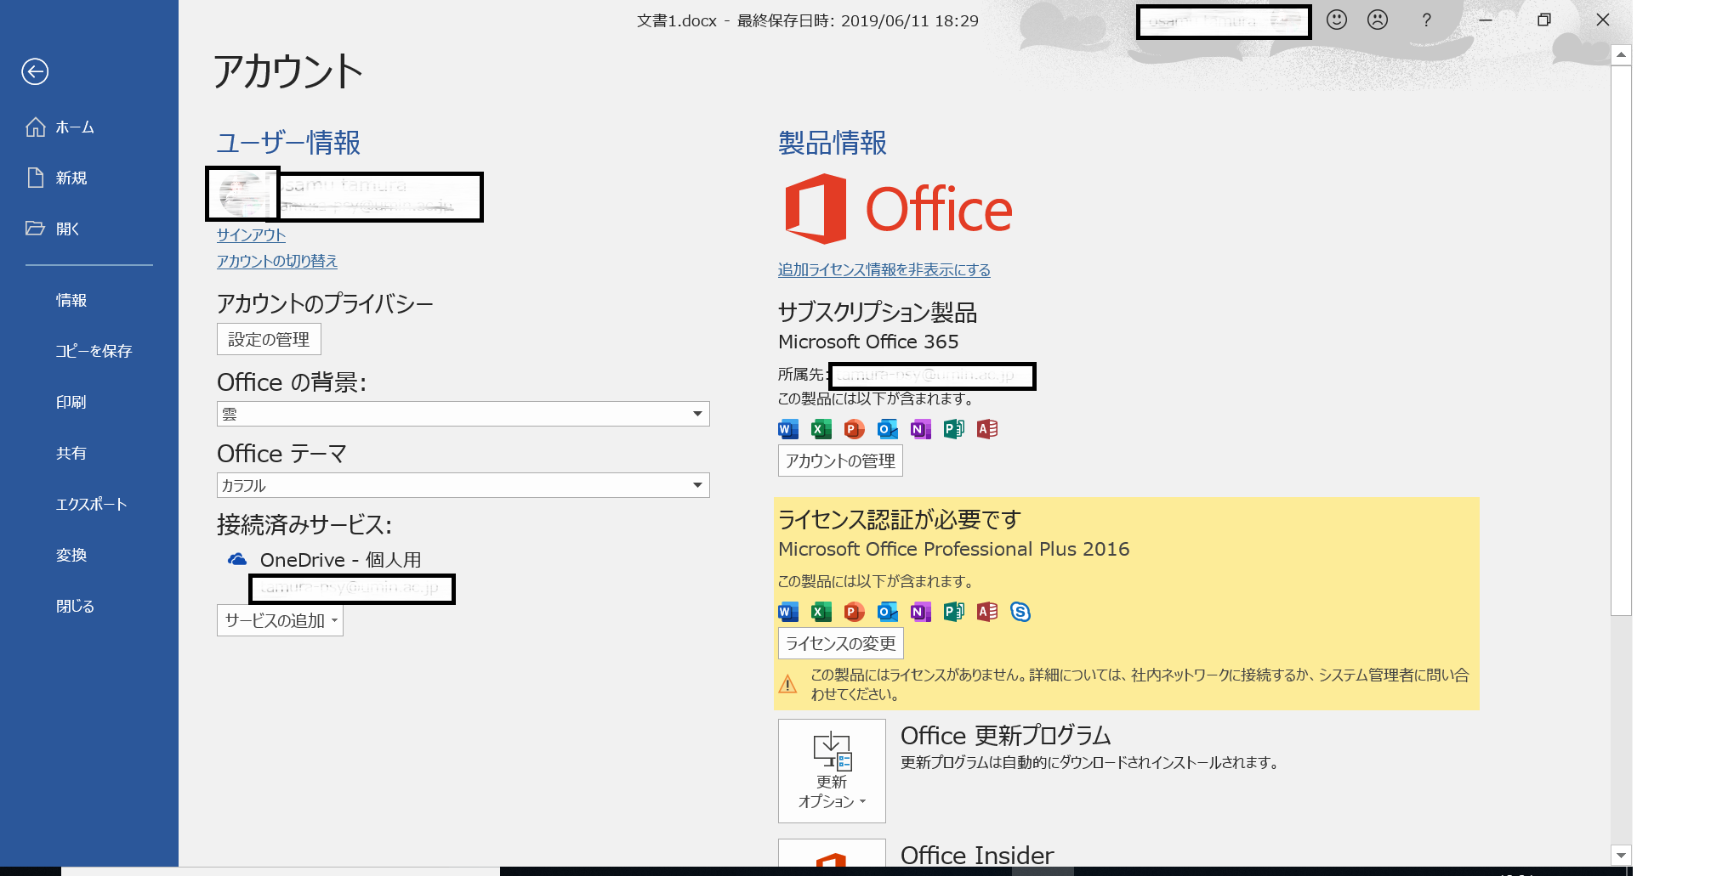Click the Office logo image

(x=899, y=209)
